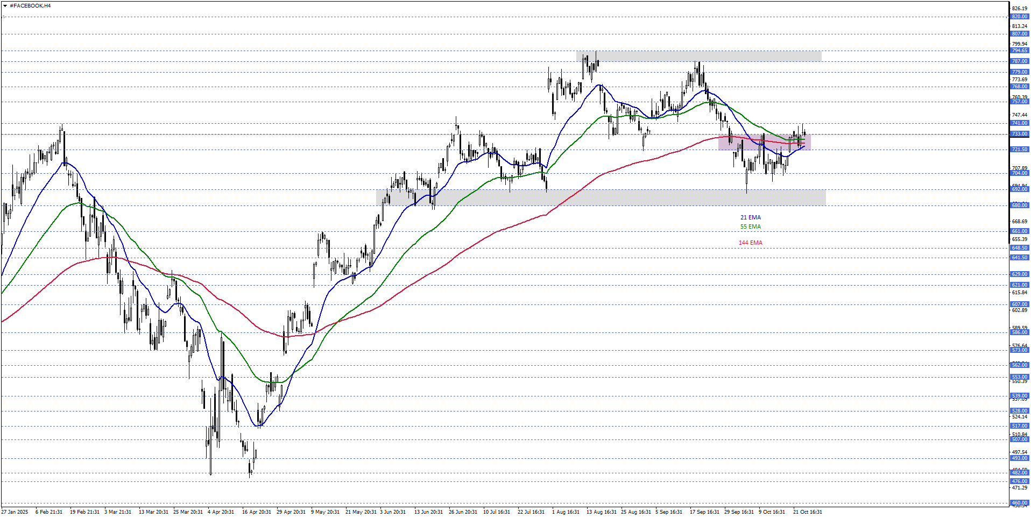Select the 144 EMA text label
1031x518 pixels.
(750, 243)
